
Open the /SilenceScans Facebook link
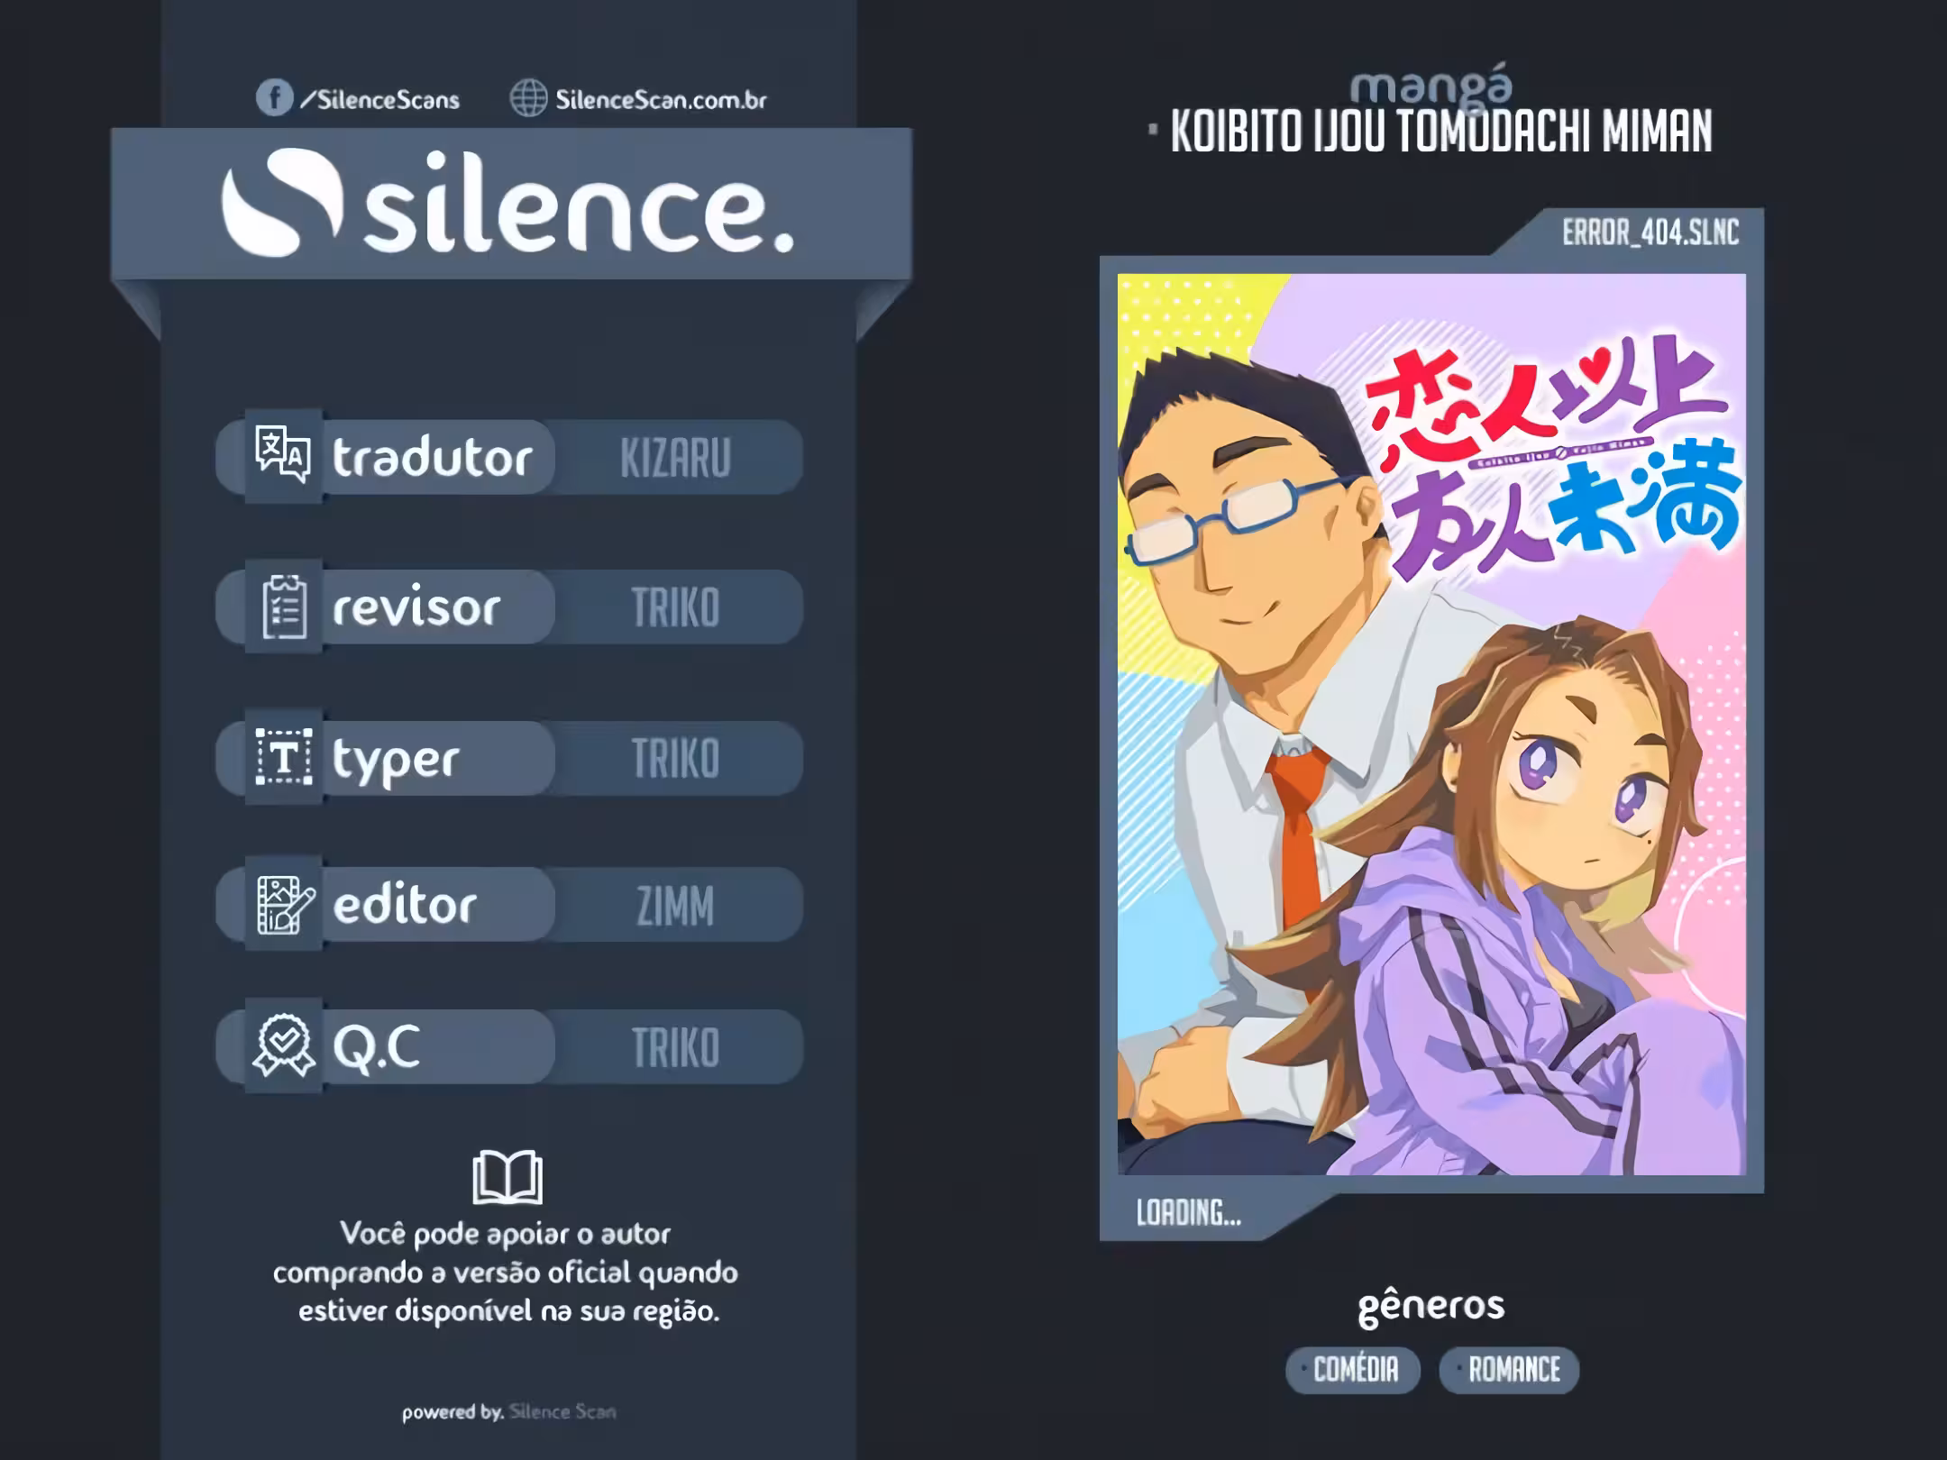pyautogui.click(x=379, y=100)
